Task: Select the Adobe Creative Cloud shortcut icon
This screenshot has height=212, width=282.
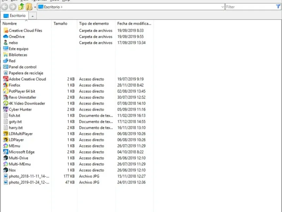Action: [x=6, y=79]
